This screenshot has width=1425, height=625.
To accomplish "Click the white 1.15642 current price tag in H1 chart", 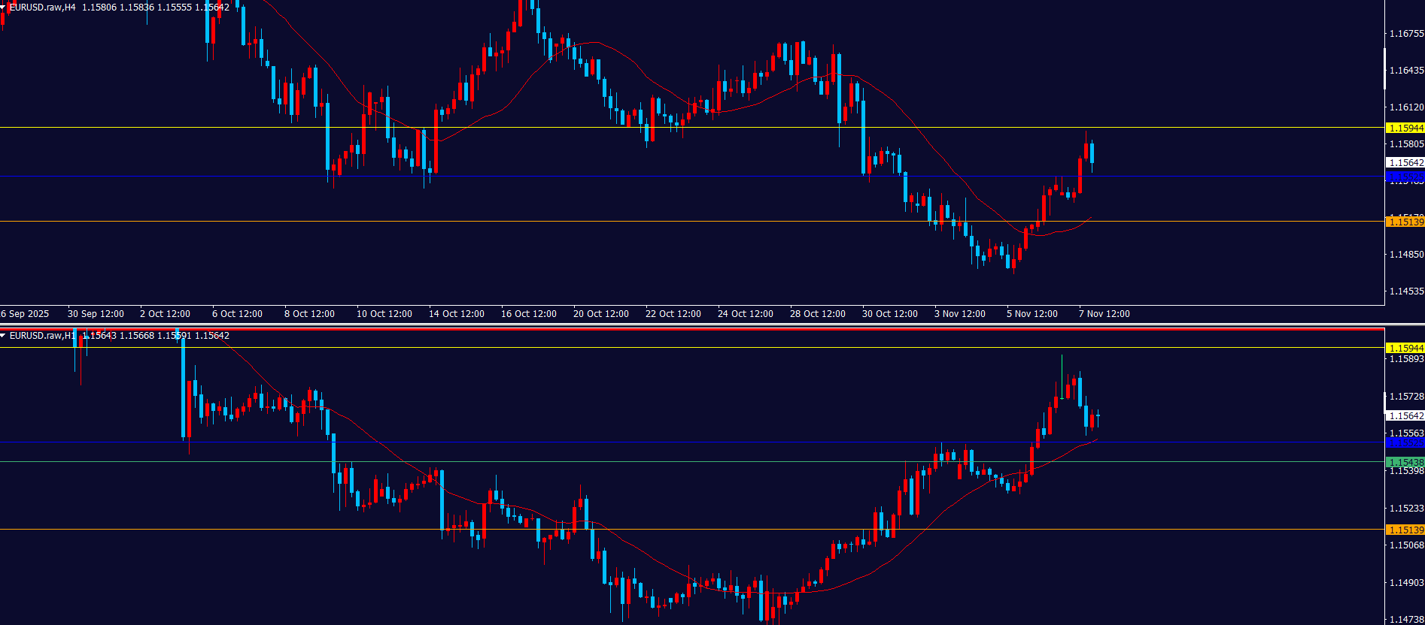I will (x=1405, y=416).
